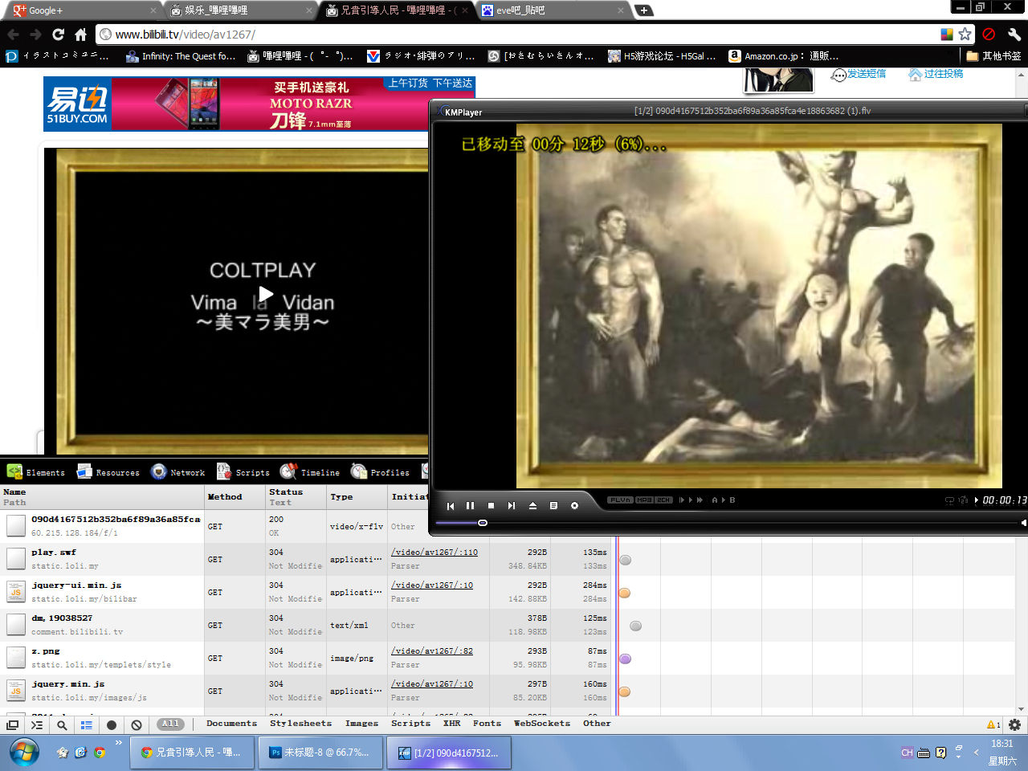This screenshot has height=771, width=1028.
Task: Filter network requests by Documents
Action: 231,724
